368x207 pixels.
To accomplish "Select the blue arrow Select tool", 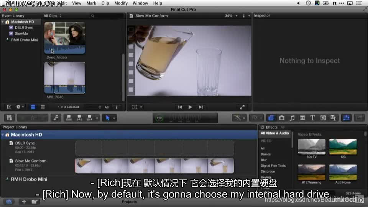I will tap(107, 118).
